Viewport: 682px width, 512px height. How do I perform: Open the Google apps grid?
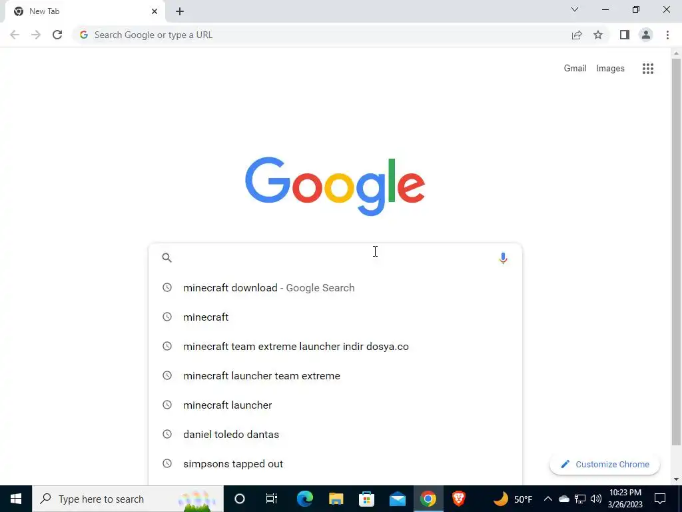point(647,69)
